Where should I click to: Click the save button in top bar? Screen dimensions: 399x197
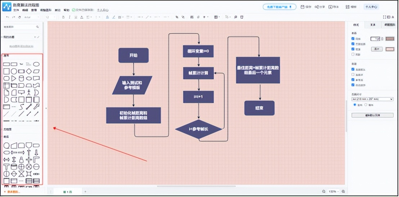click(x=306, y=7)
